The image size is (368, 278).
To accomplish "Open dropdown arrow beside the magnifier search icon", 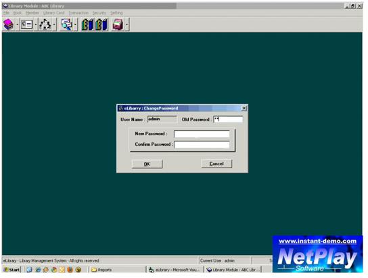I will [75, 24].
